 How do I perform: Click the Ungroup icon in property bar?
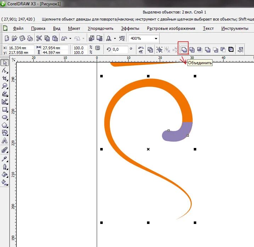coord(167,49)
